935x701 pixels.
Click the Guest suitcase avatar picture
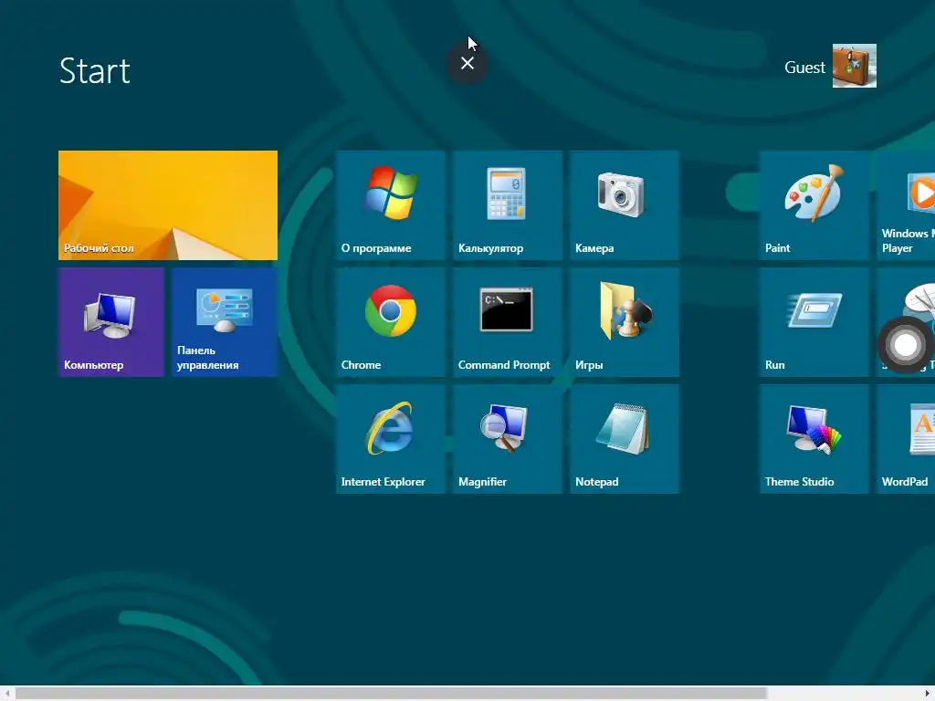855,66
